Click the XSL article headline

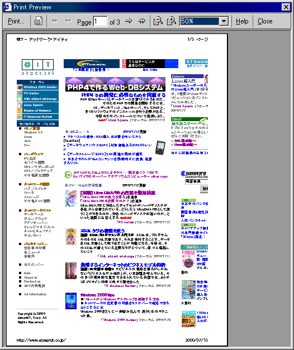tap(103, 231)
